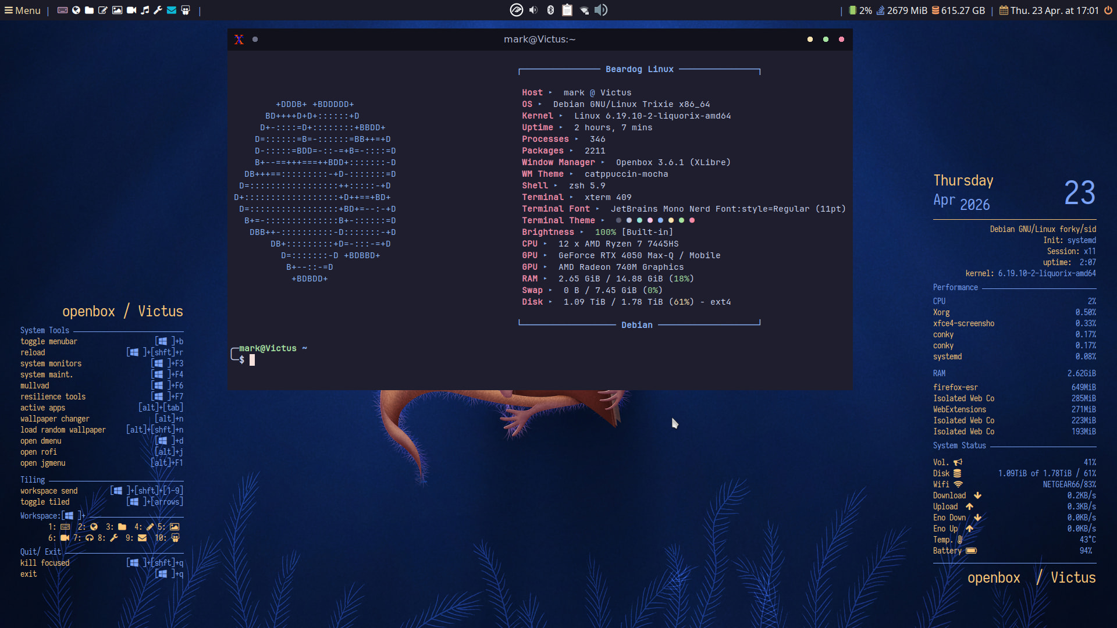
Task: Click the green dot in the terminal title bar
Action: (826, 40)
